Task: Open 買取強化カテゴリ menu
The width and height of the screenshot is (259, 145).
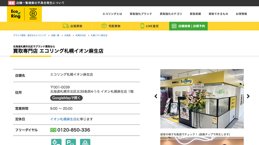Action: [x=171, y=14]
